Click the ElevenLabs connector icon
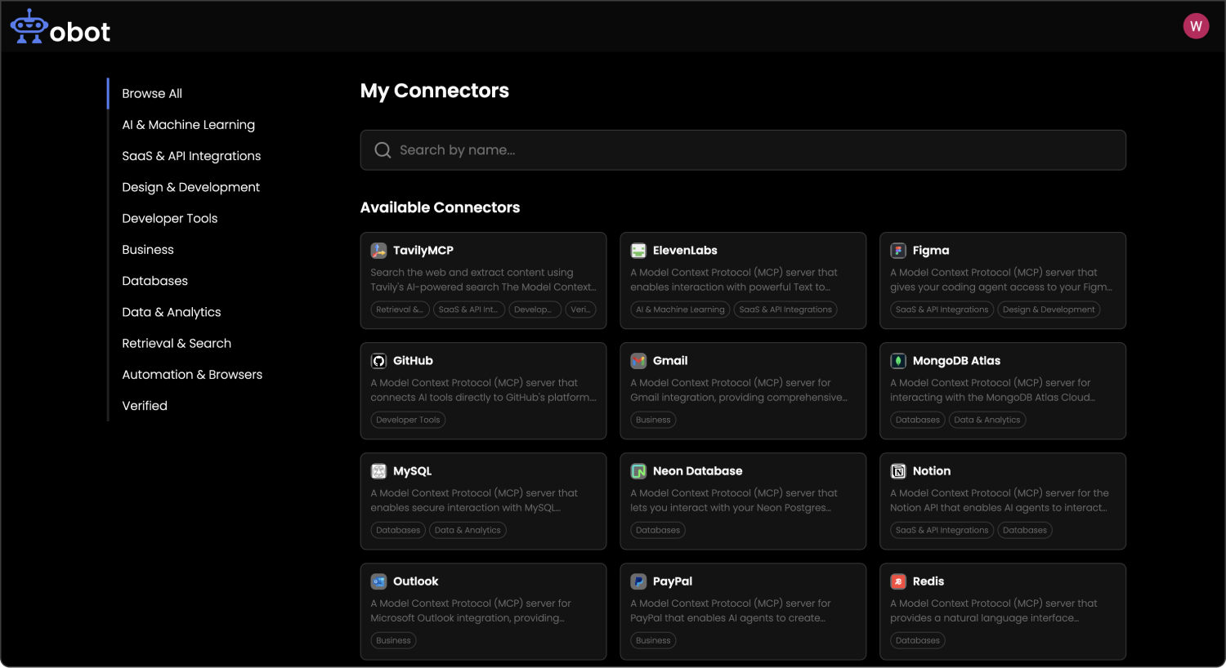The width and height of the screenshot is (1226, 668). (638, 251)
